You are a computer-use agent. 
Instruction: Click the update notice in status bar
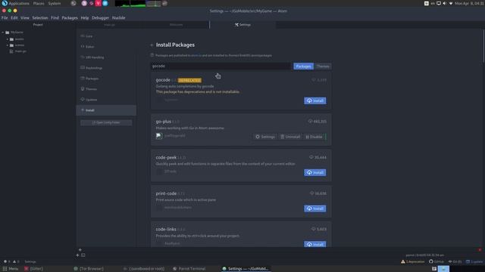tap(474, 261)
